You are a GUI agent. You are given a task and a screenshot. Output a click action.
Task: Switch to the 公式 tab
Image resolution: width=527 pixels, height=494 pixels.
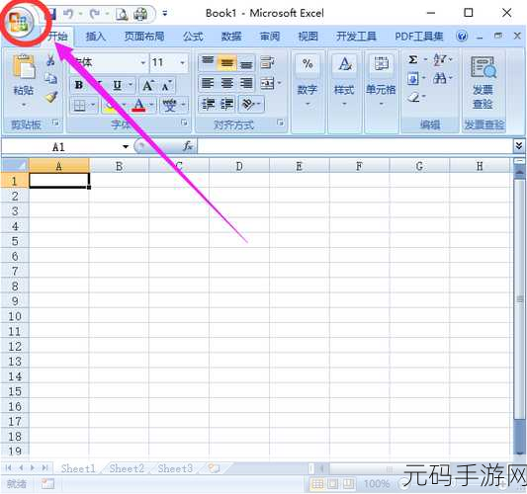point(193,37)
